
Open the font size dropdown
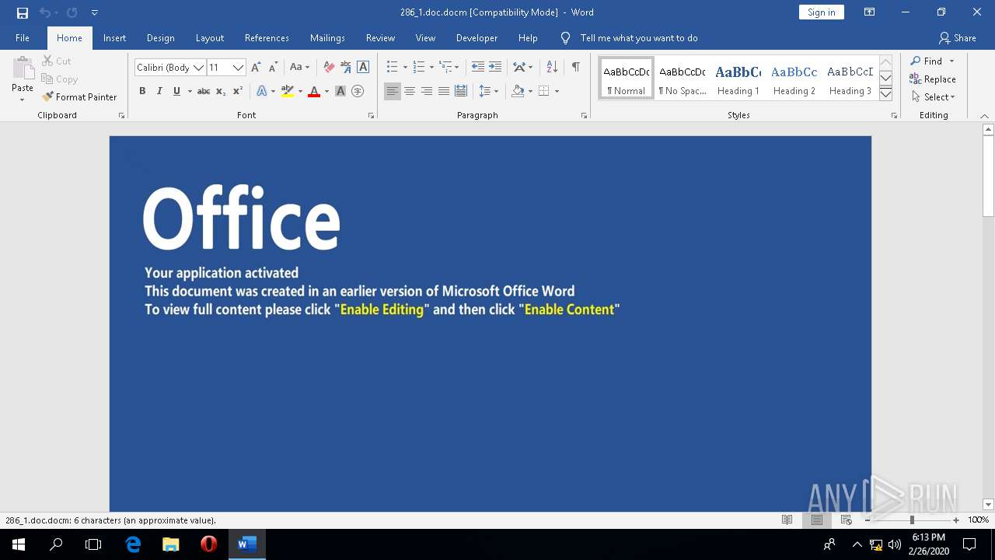pos(238,68)
